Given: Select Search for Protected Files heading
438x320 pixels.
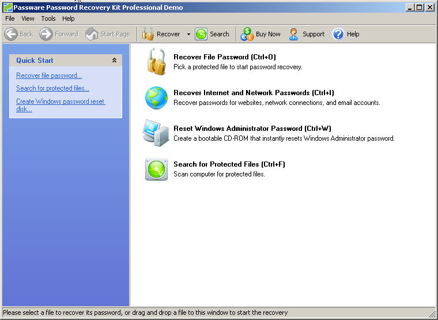Looking at the screenshot, I should (229, 164).
